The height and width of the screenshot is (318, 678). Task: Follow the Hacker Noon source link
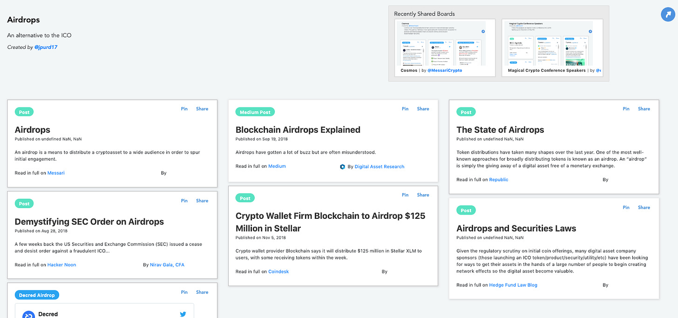61,265
